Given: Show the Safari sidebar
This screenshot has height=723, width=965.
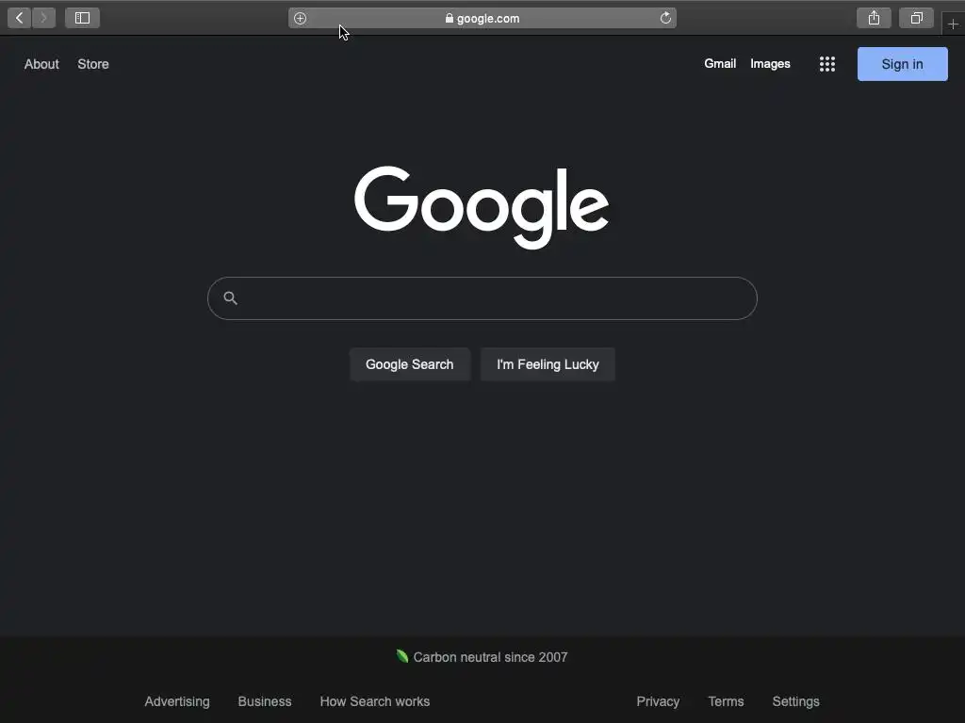Looking at the screenshot, I should point(83,18).
